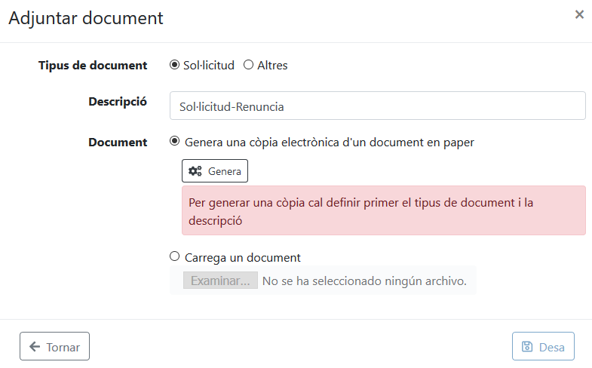Click the floppy disk icon beside Desa
The height and width of the screenshot is (368, 592).
point(527,347)
